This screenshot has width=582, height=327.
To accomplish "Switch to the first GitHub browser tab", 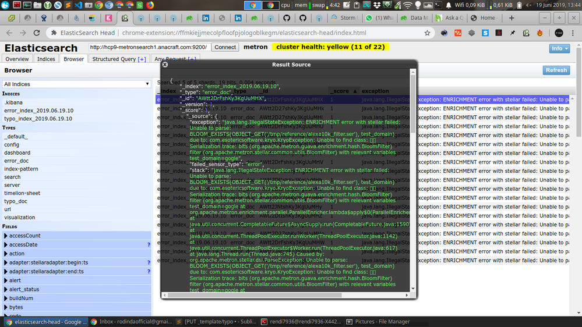I will coord(287,18).
